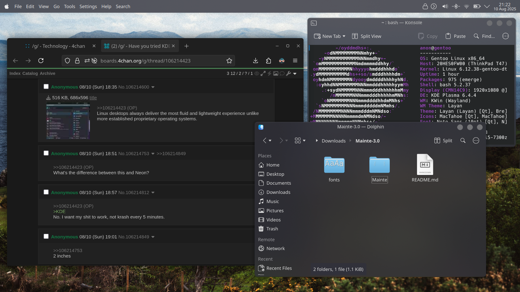Open the Tools menu
Viewport: 520px width, 292px height.
click(x=70, y=6)
